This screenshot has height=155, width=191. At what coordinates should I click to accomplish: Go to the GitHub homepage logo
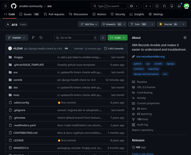[14, 6]
